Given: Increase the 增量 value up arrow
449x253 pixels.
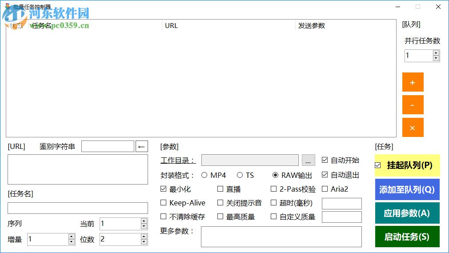Looking at the screenshot, I should (x=72, y=237).
